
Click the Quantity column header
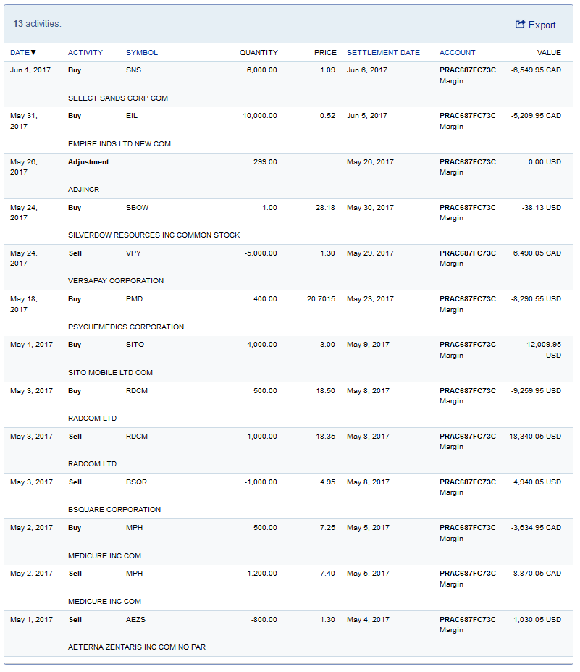coord(259,53)
